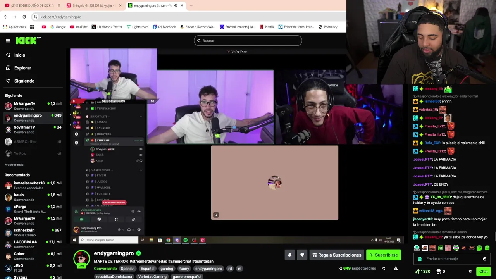This screenshot has height=279, width=496.
Task: Toggle Discord microphone mute
Action: (119, 230)
